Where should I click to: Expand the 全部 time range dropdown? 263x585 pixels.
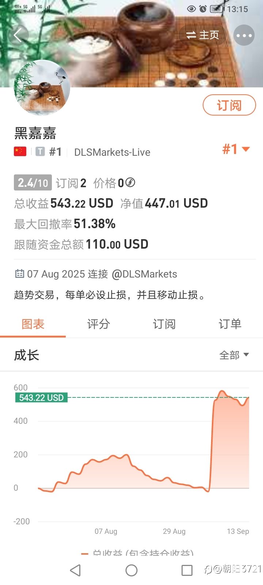[234, 355]
